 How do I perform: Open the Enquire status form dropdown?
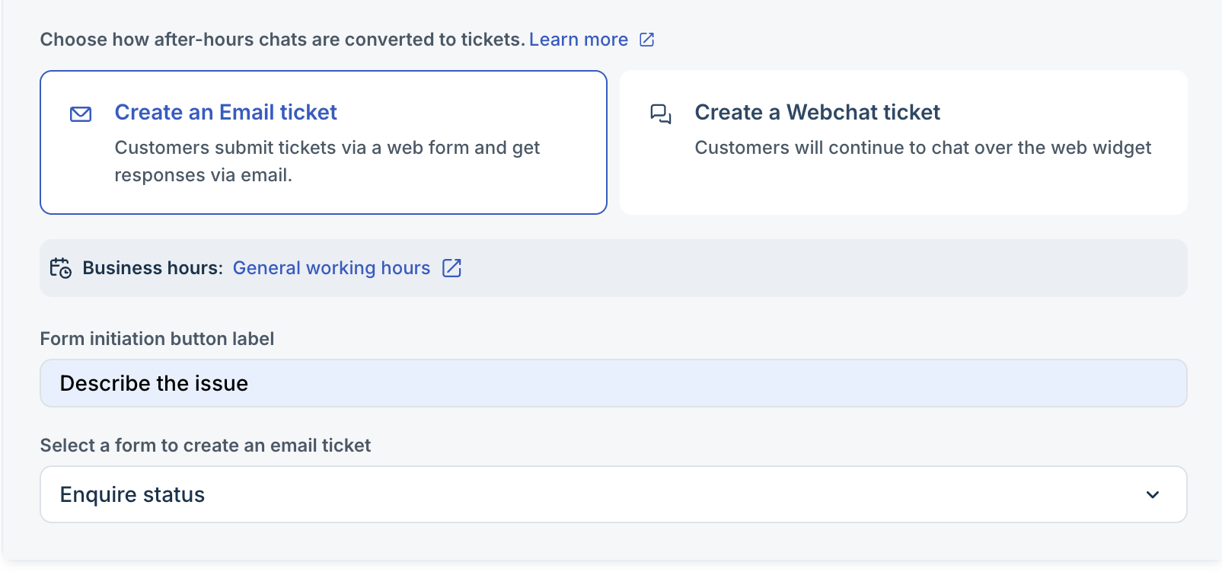click(x=594, y=494)
